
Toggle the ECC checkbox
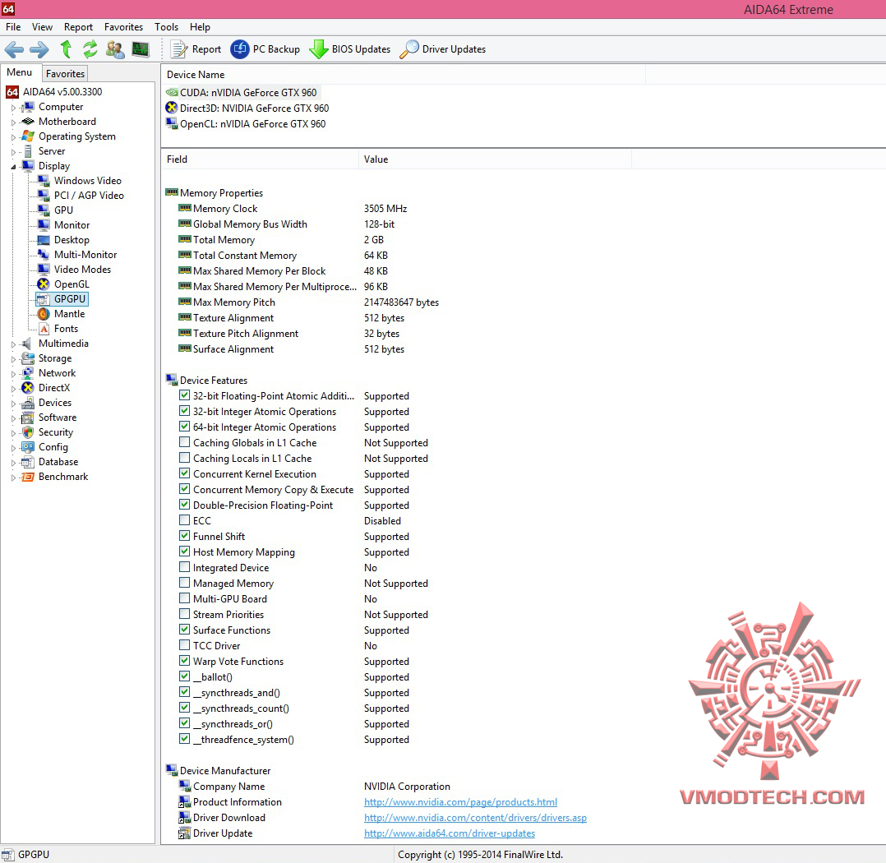(x=184, y=520)
